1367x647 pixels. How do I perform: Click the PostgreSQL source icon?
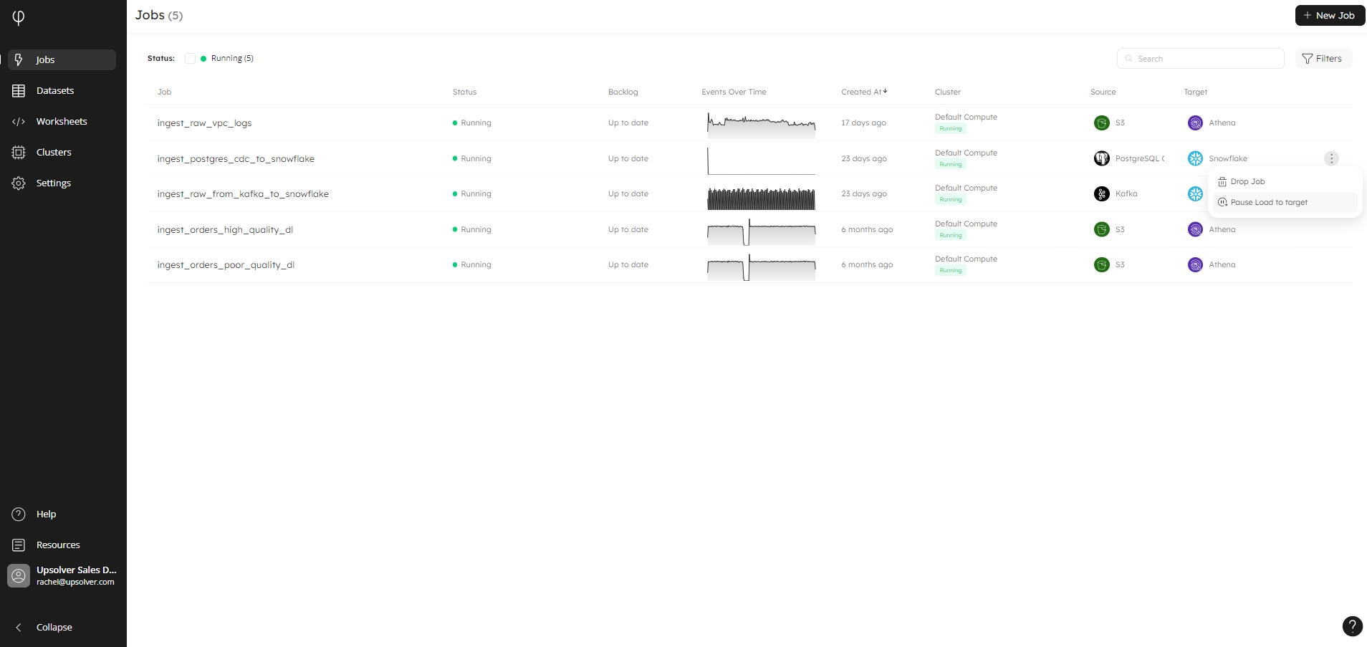point(1102,159)
